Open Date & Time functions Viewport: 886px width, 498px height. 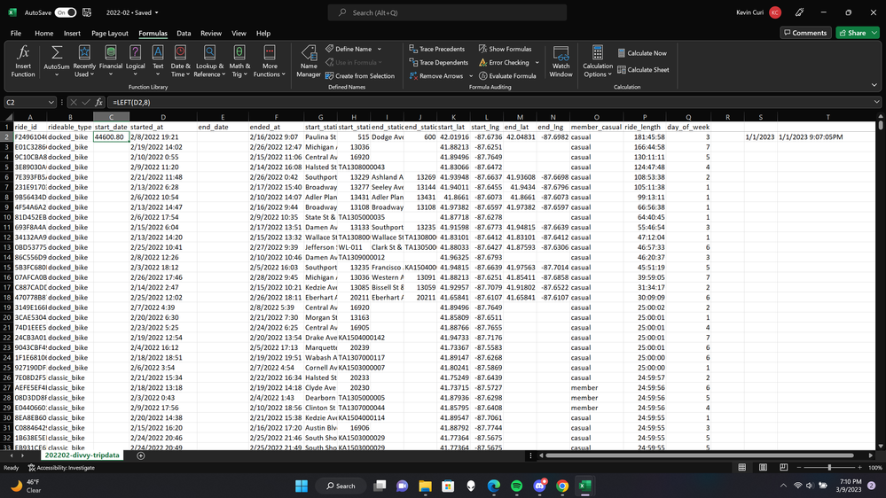180,61
